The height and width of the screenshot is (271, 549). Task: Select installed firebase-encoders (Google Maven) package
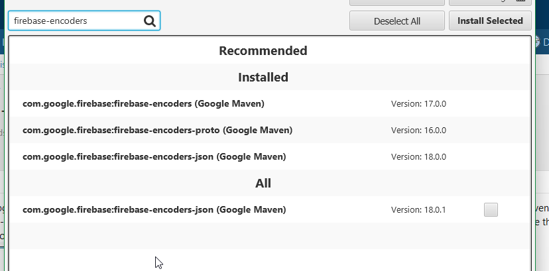pos(143,104)
